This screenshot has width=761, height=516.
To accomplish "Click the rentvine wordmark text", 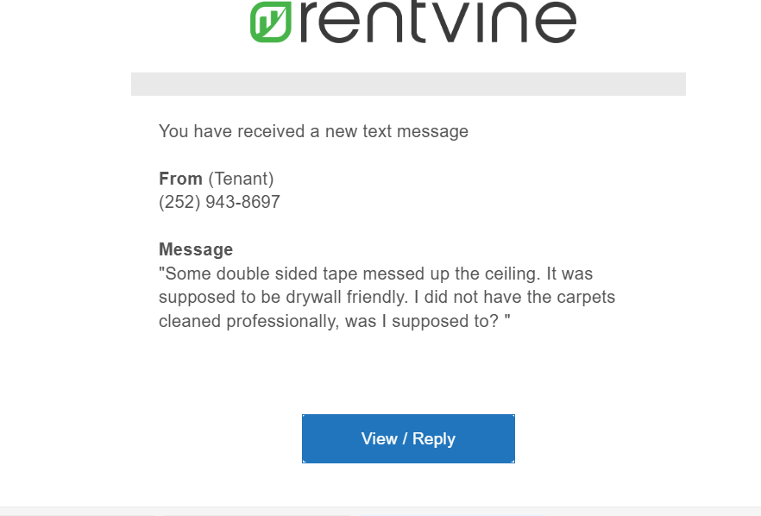I will point(438,22).
